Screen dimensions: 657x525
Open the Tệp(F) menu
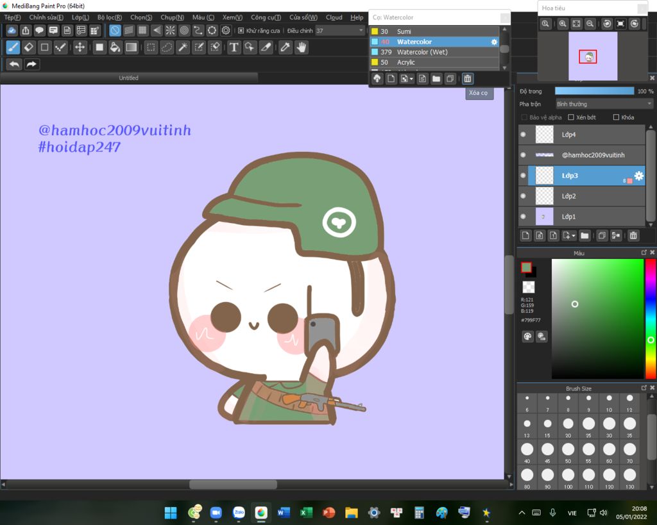point(12,17)
